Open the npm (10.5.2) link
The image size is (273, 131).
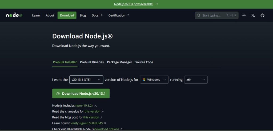coord(84,106)
